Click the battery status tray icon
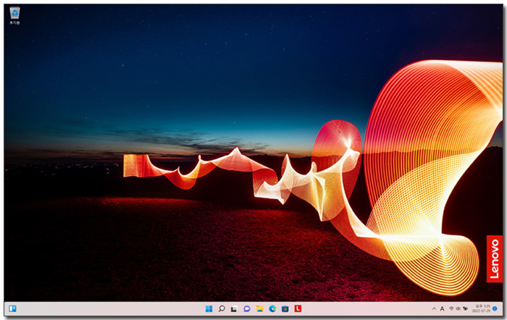507x320 pixels. [466, 308]
